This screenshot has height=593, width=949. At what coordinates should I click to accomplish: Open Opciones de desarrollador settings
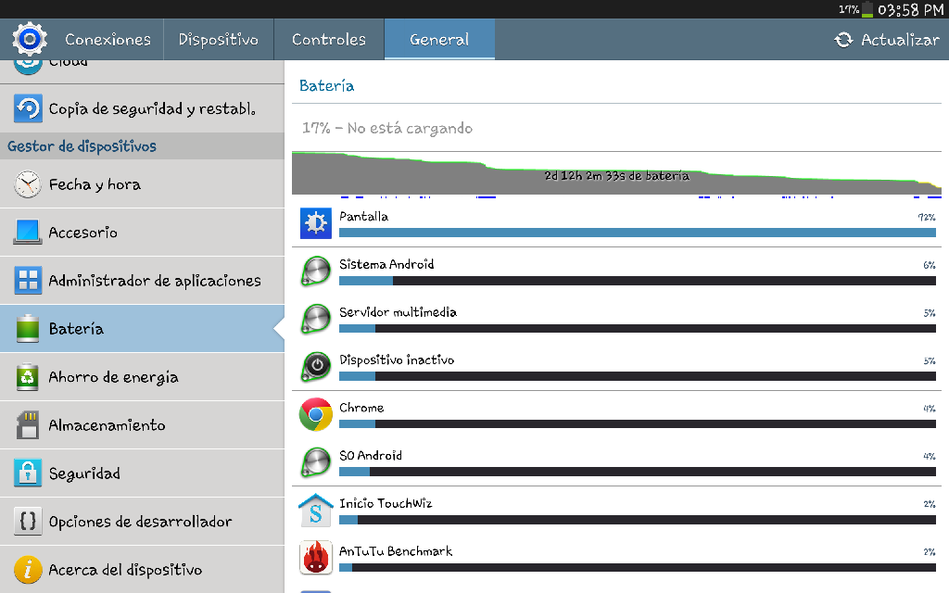[x=141, y=522]
